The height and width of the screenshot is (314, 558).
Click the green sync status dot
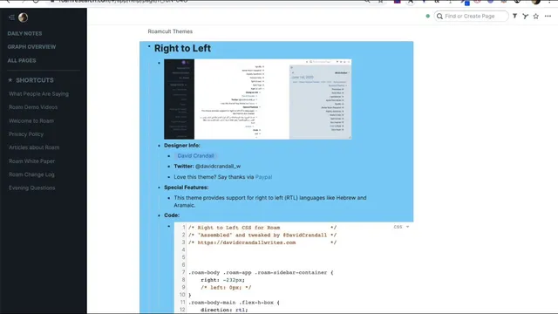(x=428, y=16)
